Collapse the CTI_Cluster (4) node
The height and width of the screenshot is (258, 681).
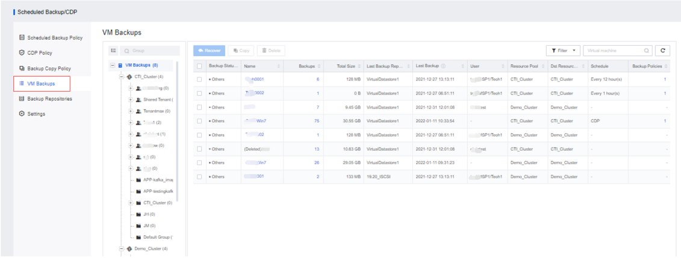pos(122,77)
